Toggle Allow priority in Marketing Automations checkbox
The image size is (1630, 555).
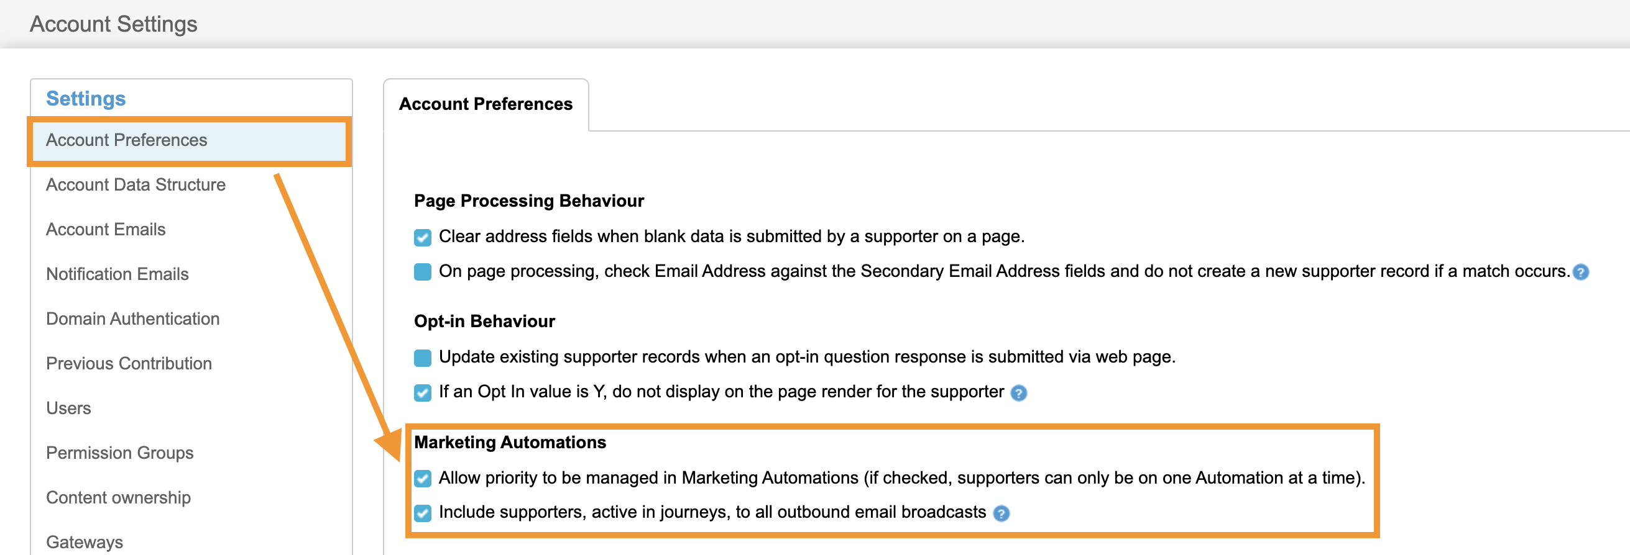point(422,479)
